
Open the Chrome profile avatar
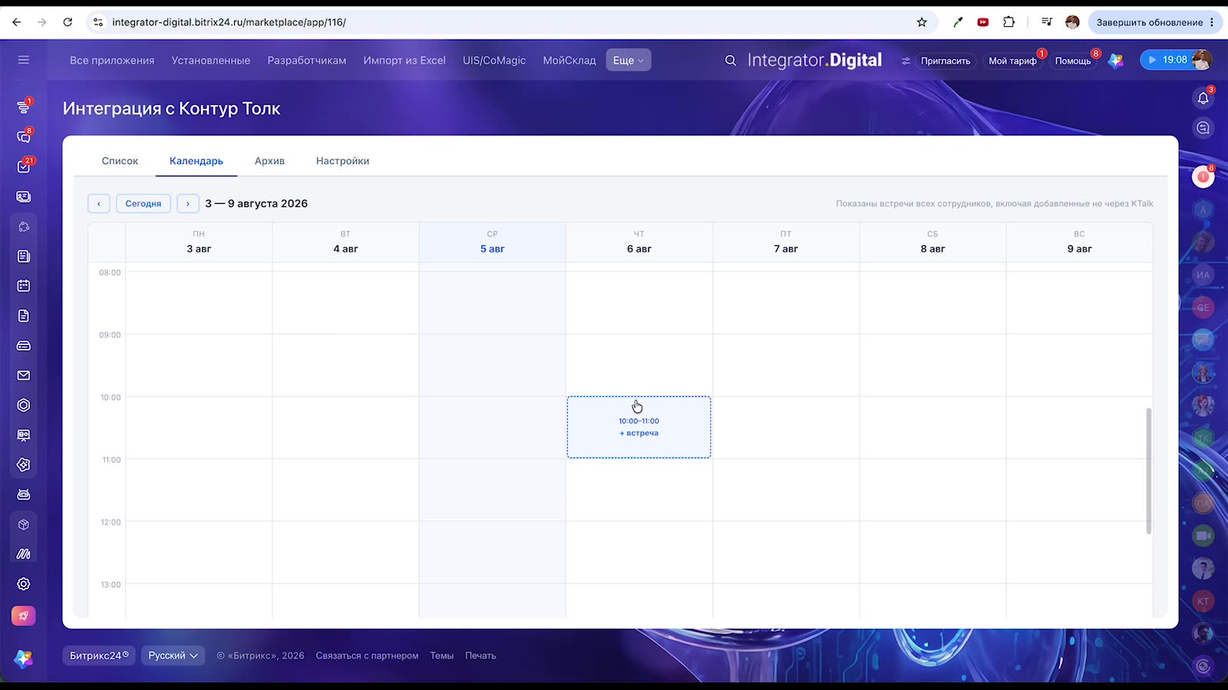point(1072,22)
